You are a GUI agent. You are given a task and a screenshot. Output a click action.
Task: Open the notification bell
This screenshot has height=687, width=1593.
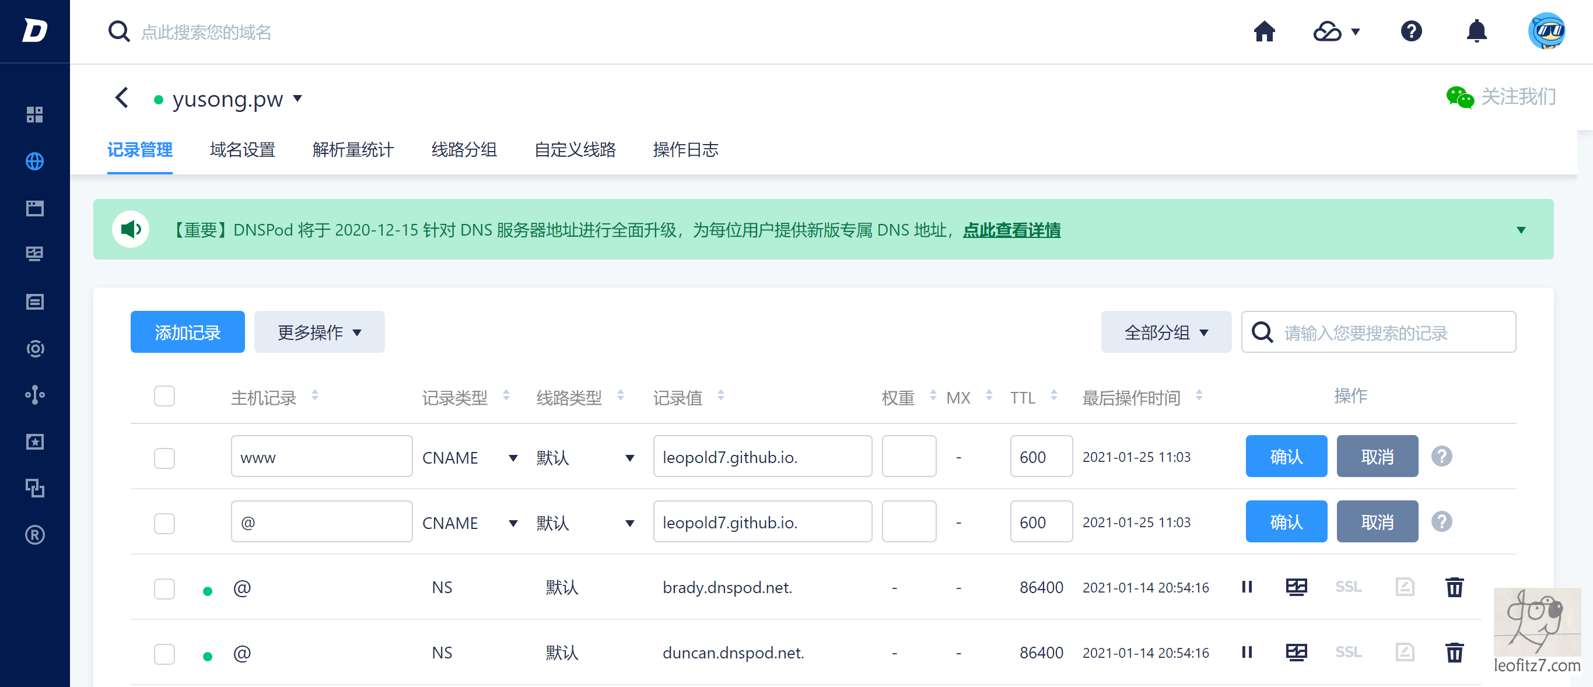[1476, 31]
